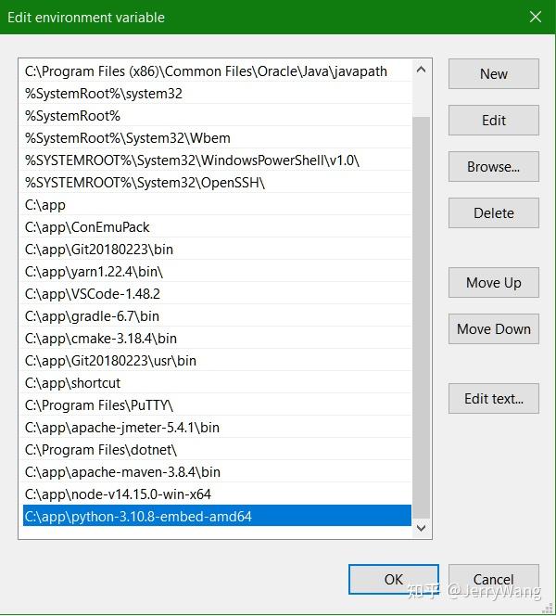Select the apache-maven-3.8.4\bin path
556x616 pixels.
pyautogui.click(x=218, y=472)
